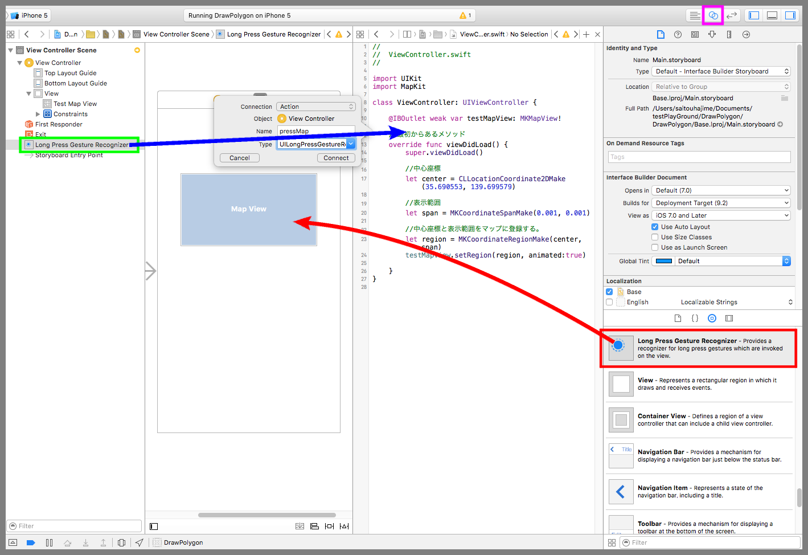Open the Pin constraints tool
The height and width of the screenshot is (555, 808).
click(329, 527)
